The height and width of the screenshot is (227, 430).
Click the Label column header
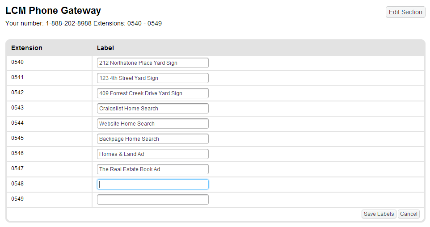click(x=105, y=48)
